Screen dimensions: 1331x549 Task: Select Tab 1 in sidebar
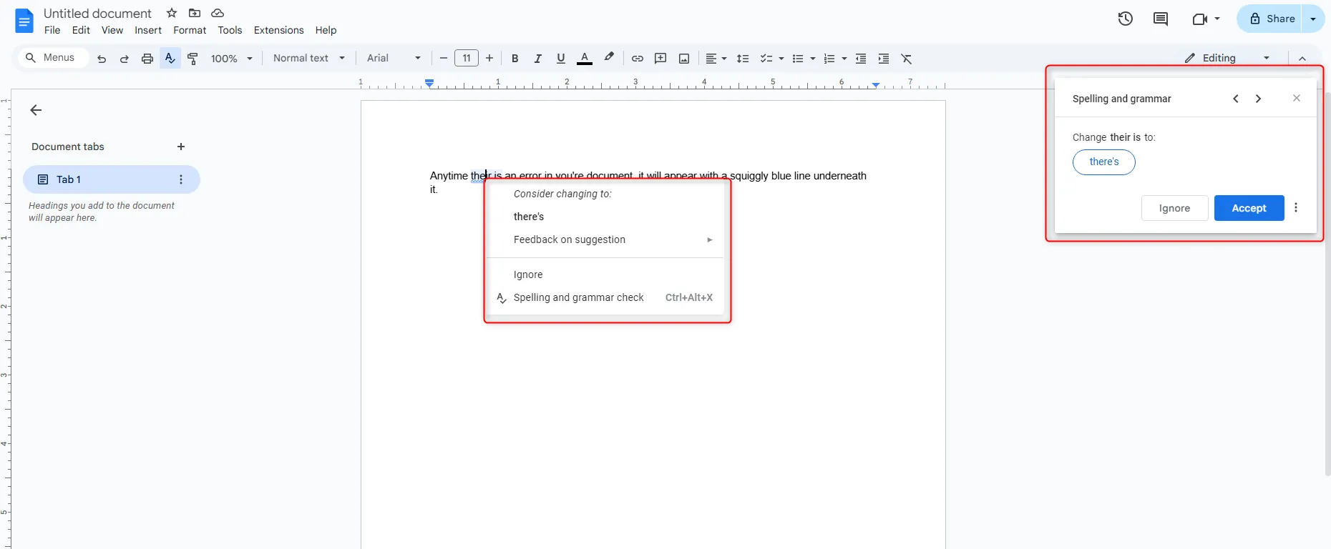pos(111,179)
